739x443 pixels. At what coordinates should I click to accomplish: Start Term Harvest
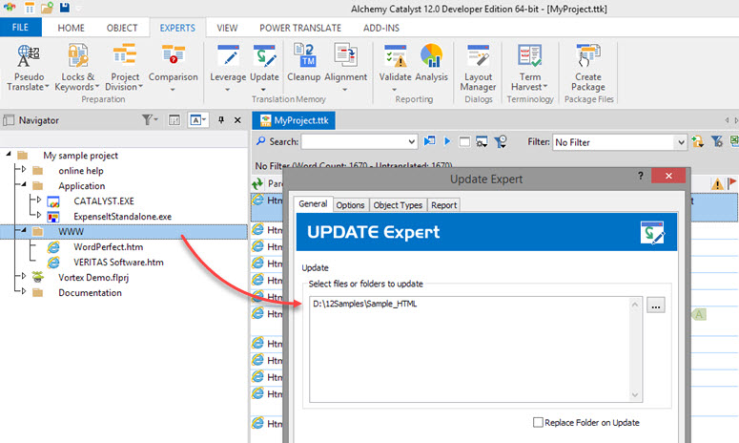[530, 68]
